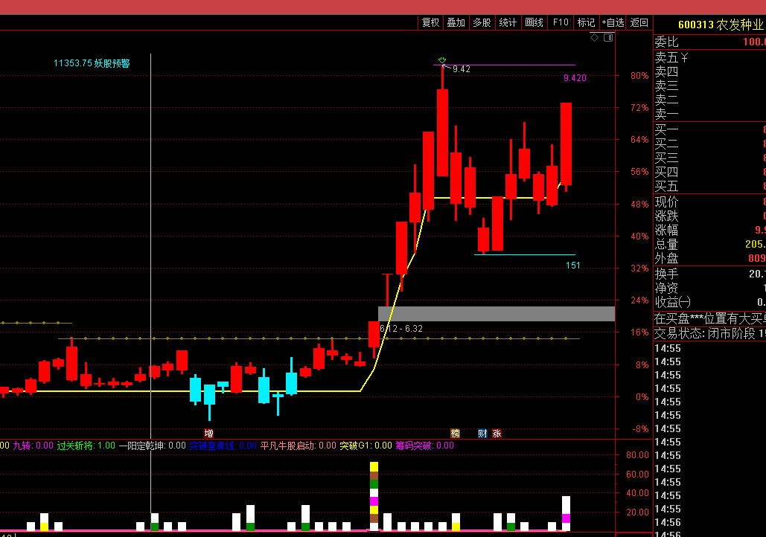Click the 在买盘 big-order alert line
The image size is (766, 537).
tap(710, 319)
